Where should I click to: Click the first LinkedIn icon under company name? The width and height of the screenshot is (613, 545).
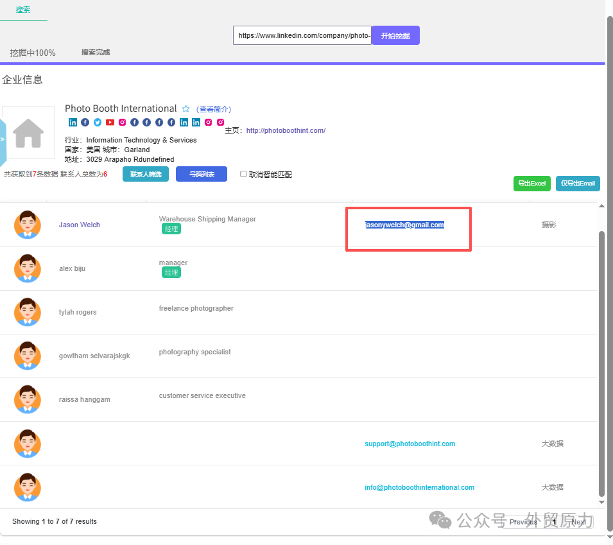73,123
